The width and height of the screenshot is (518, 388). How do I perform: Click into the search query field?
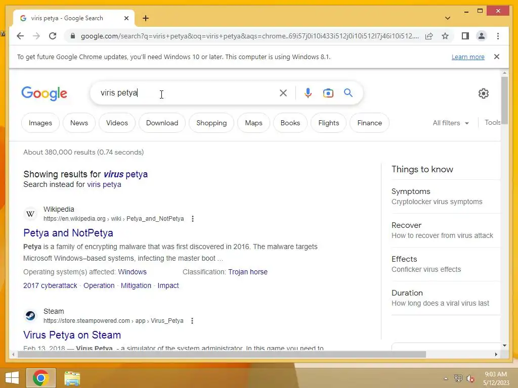pos(185,93)
